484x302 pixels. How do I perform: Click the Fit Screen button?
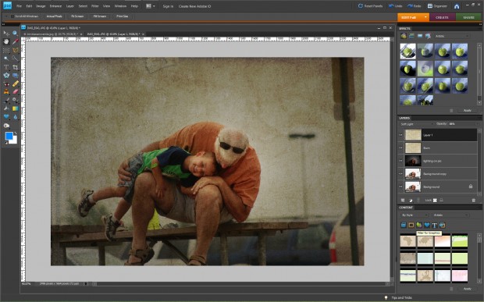[77, 16]
